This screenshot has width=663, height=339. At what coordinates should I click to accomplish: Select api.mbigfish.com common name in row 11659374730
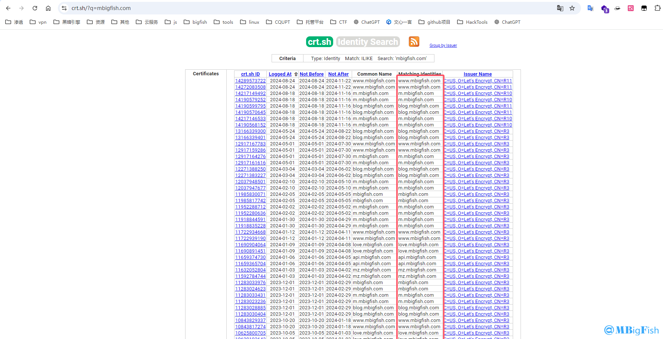click(372, 257)
